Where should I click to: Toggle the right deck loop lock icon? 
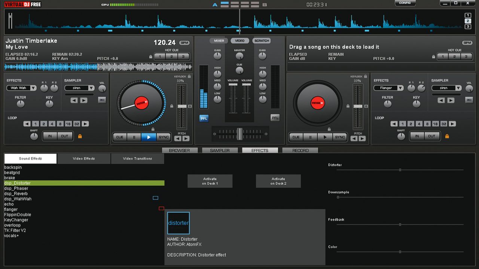coord(447,136)
